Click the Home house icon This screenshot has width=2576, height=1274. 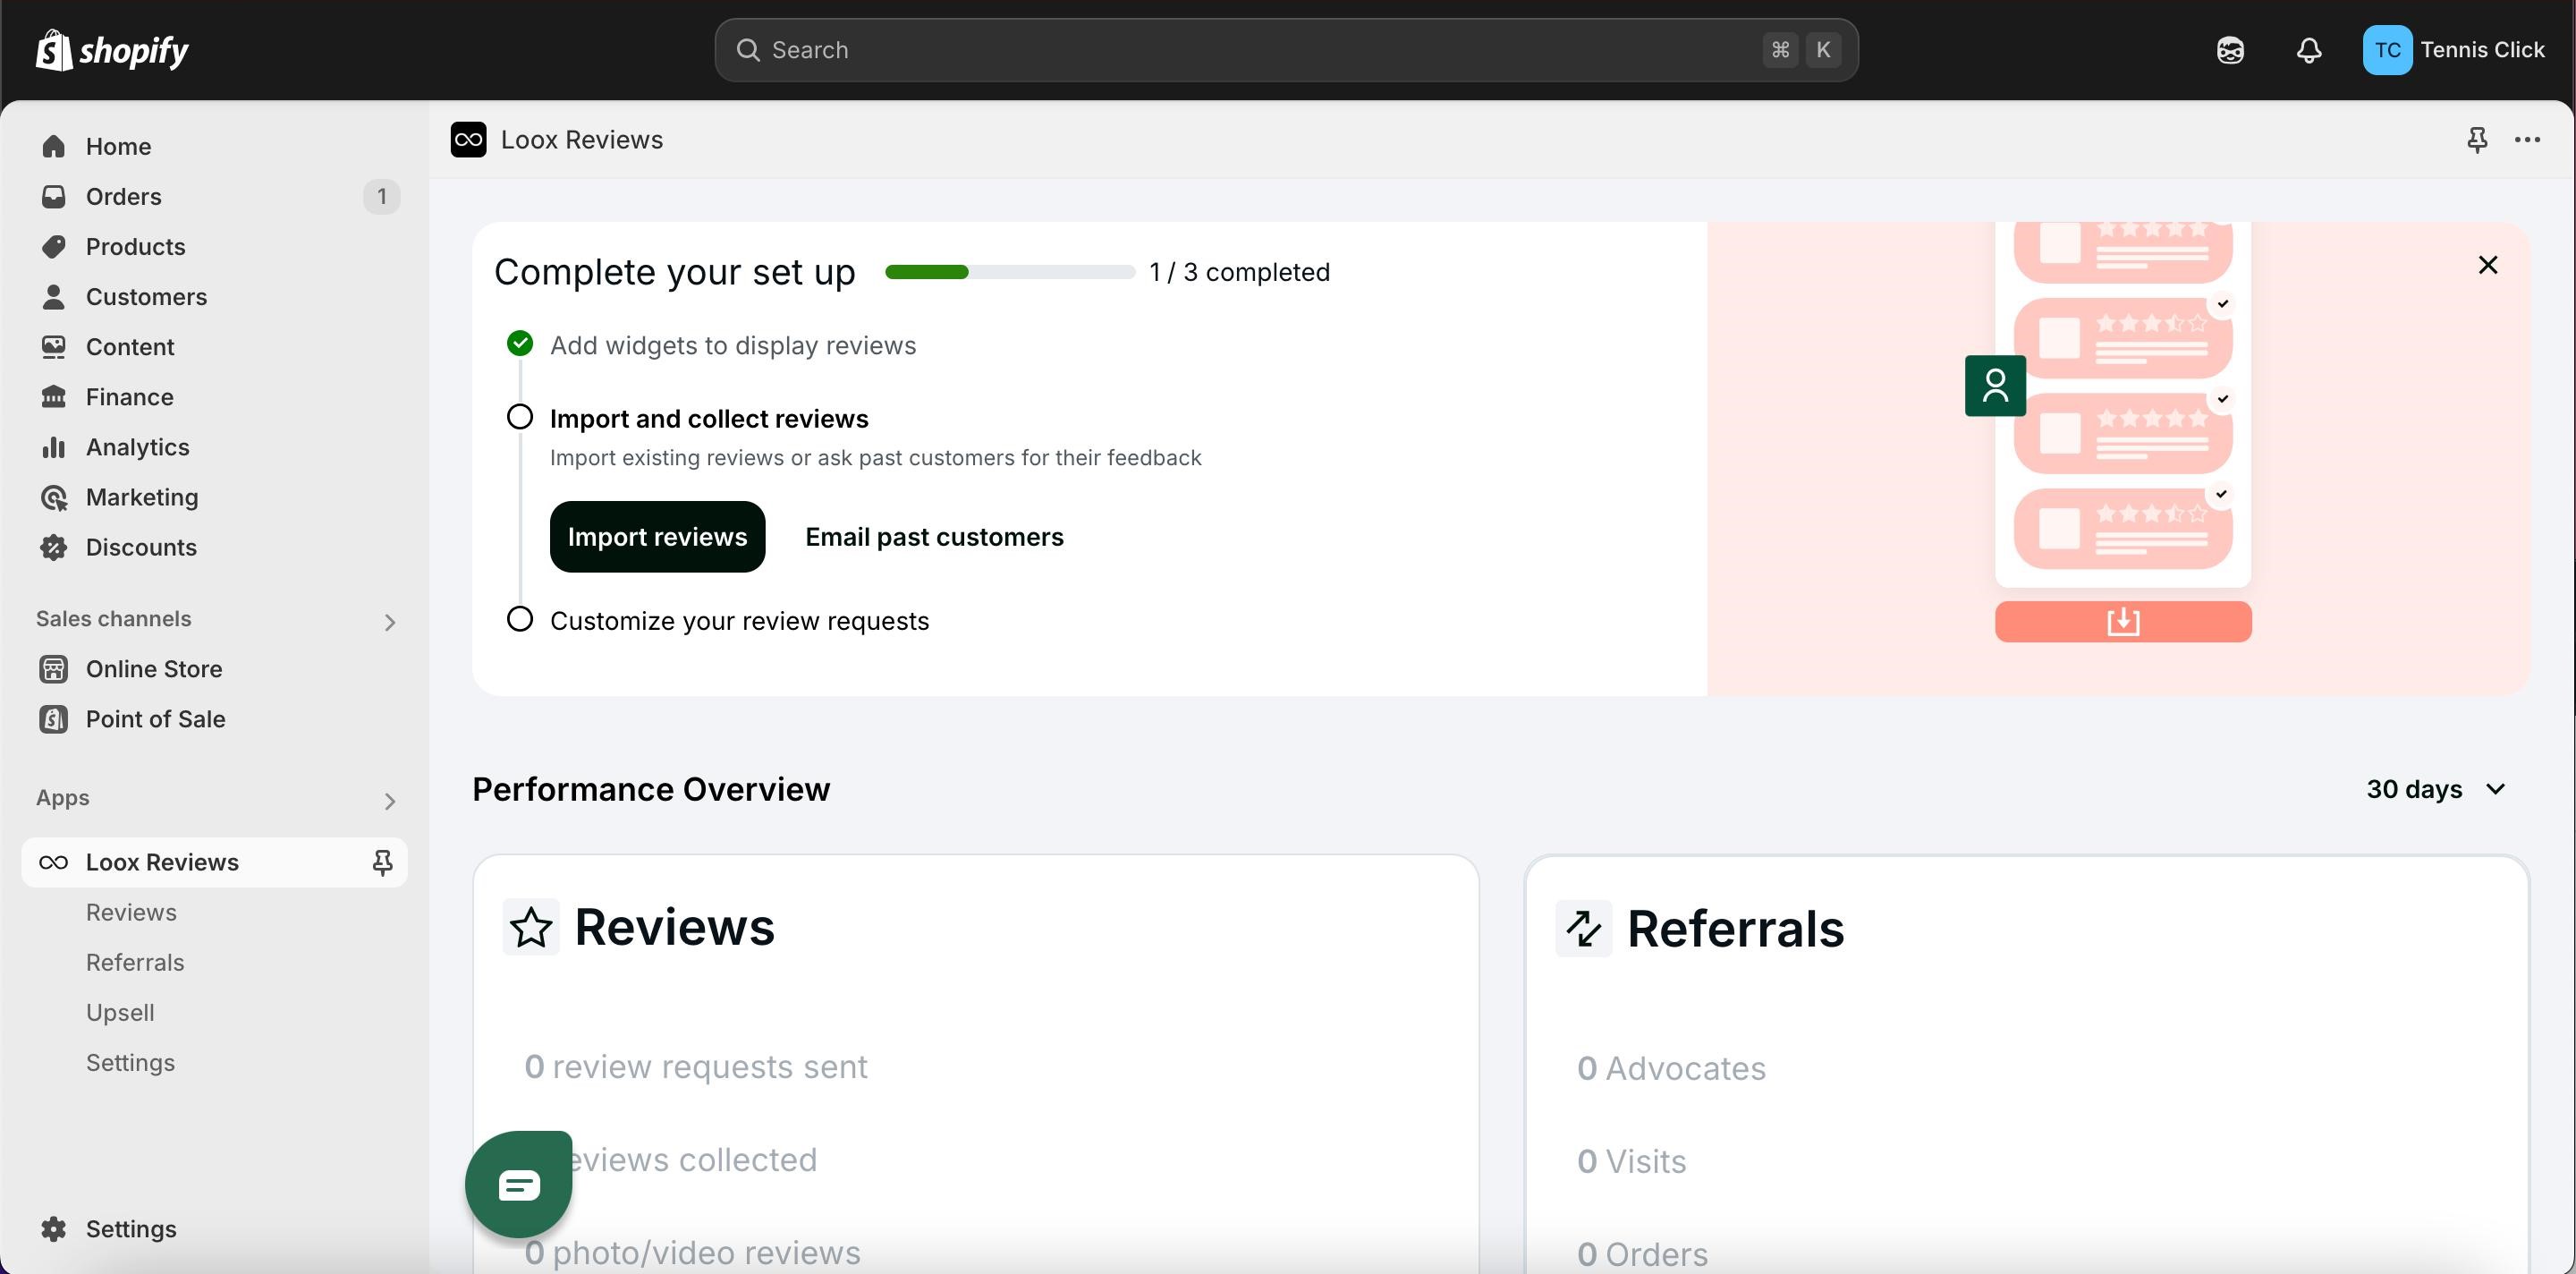(x=54, y=146)
